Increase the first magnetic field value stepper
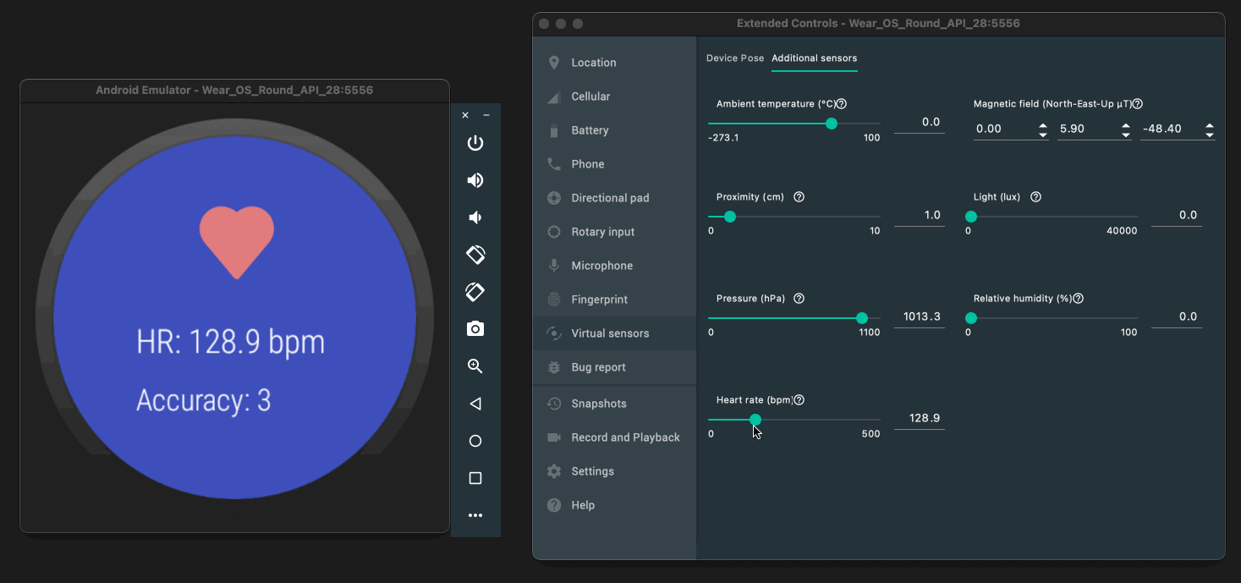The width and height of the screenshot is (1241, 583). [1043, 125]
